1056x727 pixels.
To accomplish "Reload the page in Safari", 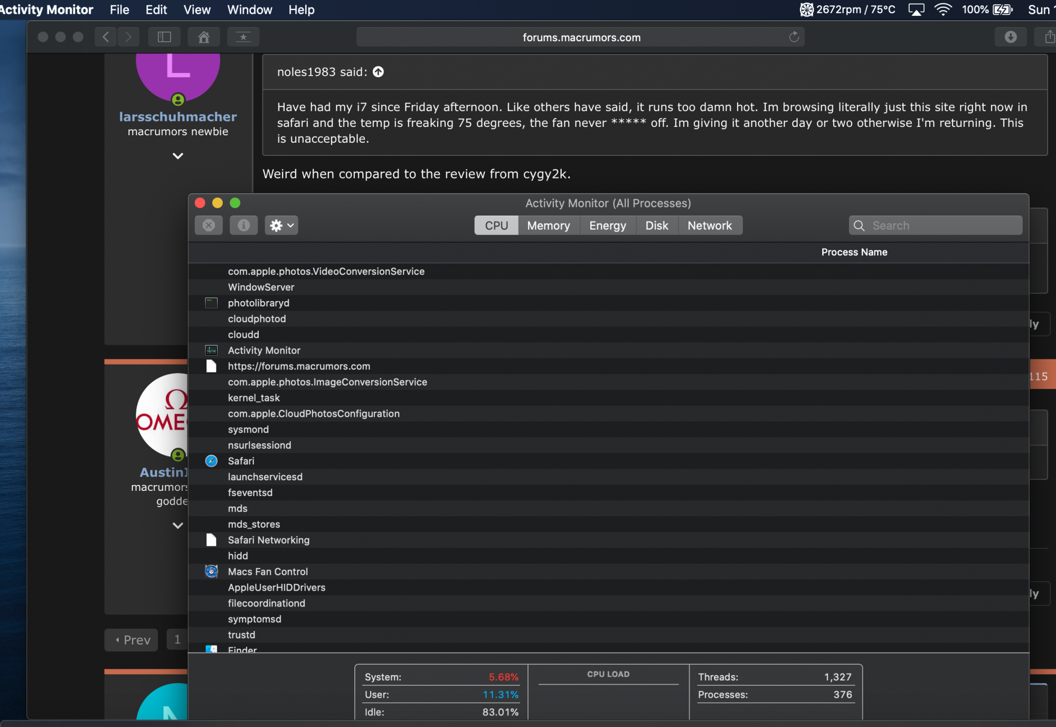I will [794, 37].
